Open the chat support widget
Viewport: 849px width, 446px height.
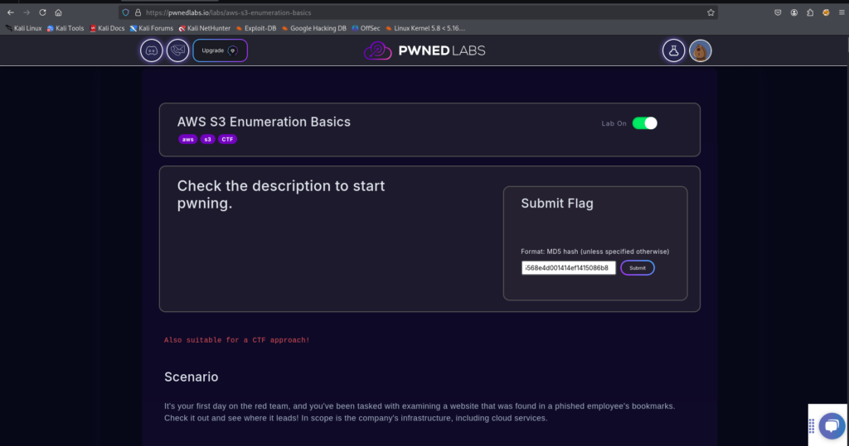pos(832,425)
